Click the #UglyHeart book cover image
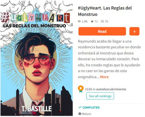145x117 pixels. click(37, 58)
